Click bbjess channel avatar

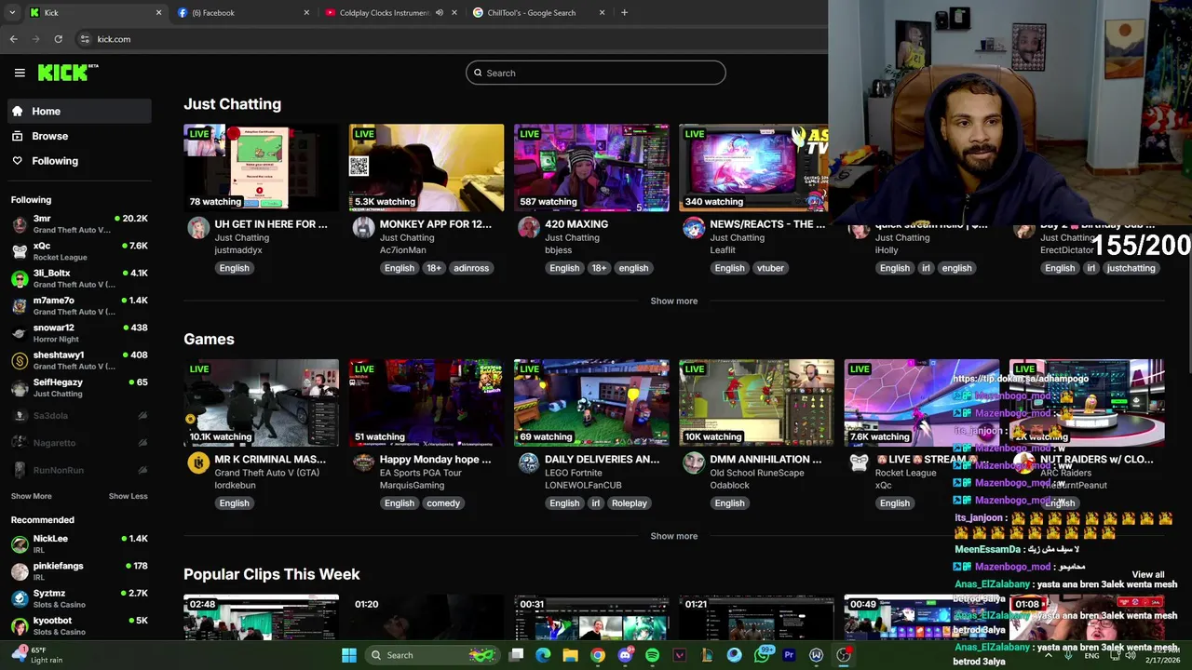(528, 228)
